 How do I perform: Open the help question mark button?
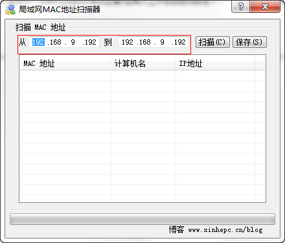click(240, 6)
